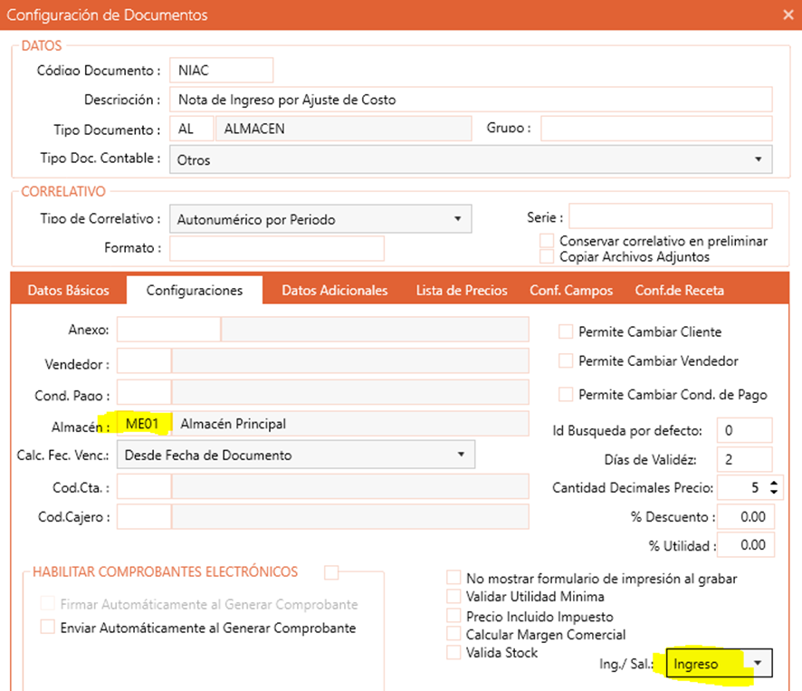Toggle the Valida Stock checkbox
Screen dimensions: 802x691
point(454,652)
